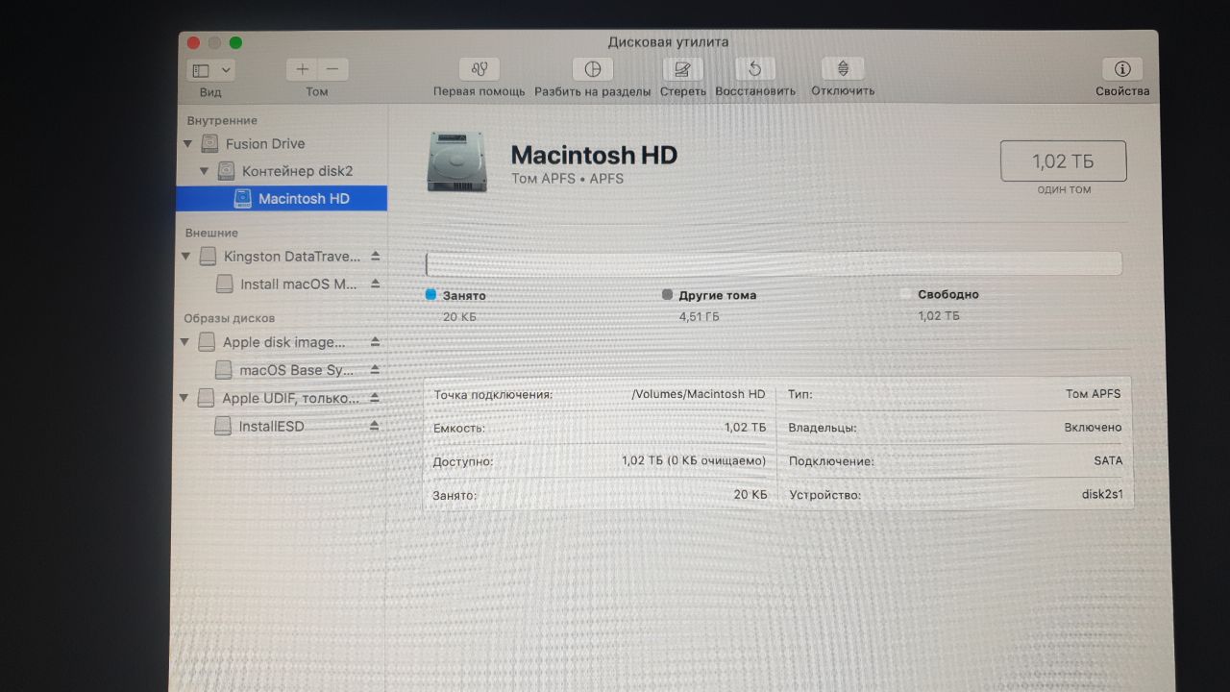
Task: Click the Свободно label
Action: pos(948,295)
